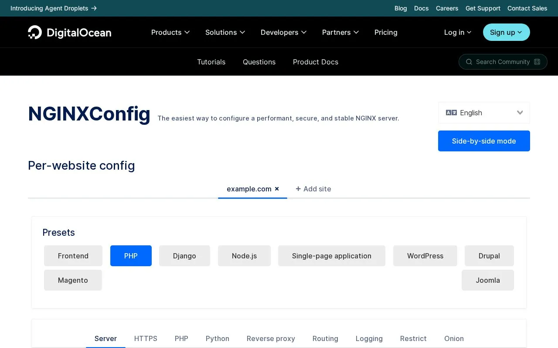Expand the Partners menu
Viewport: 558px width, 348px height.
pyautogui.click(x=340, y=32)
